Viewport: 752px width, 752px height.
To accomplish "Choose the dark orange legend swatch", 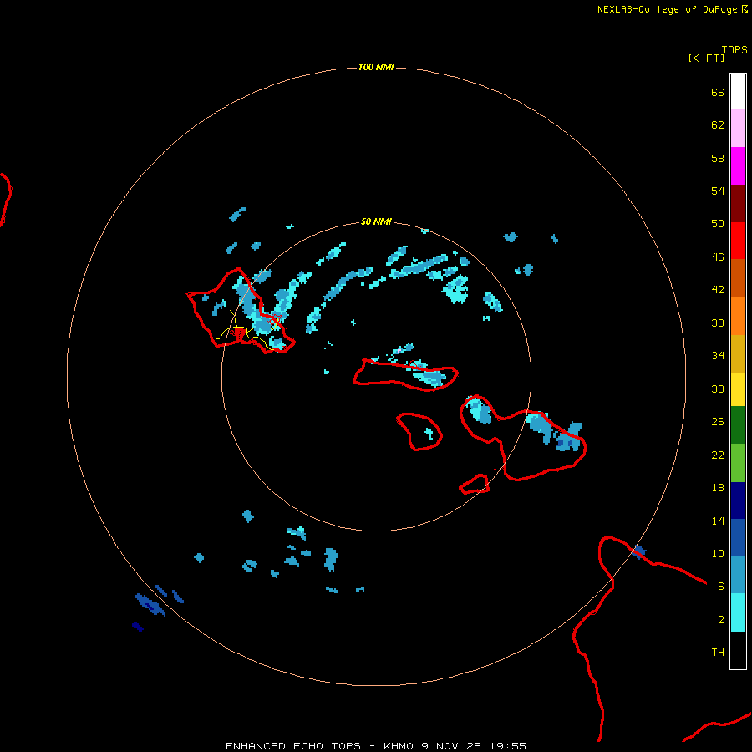I will point(738,277).
